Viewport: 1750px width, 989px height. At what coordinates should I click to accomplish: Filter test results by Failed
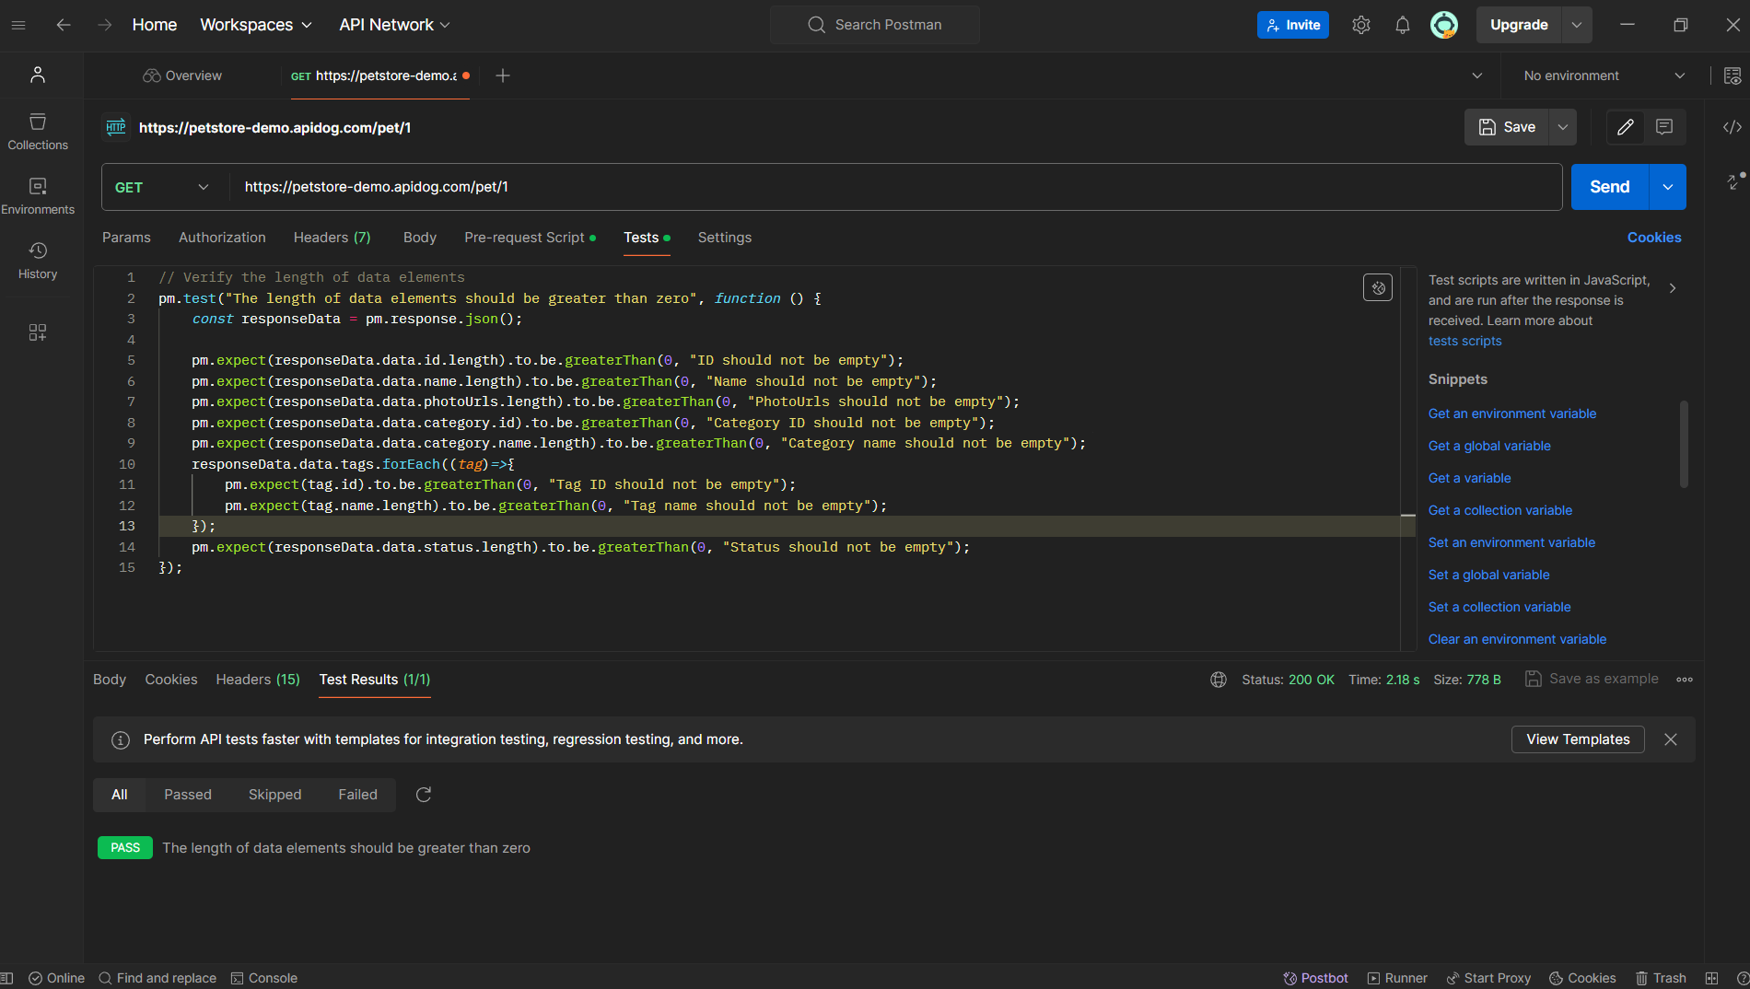coord(357,795)
